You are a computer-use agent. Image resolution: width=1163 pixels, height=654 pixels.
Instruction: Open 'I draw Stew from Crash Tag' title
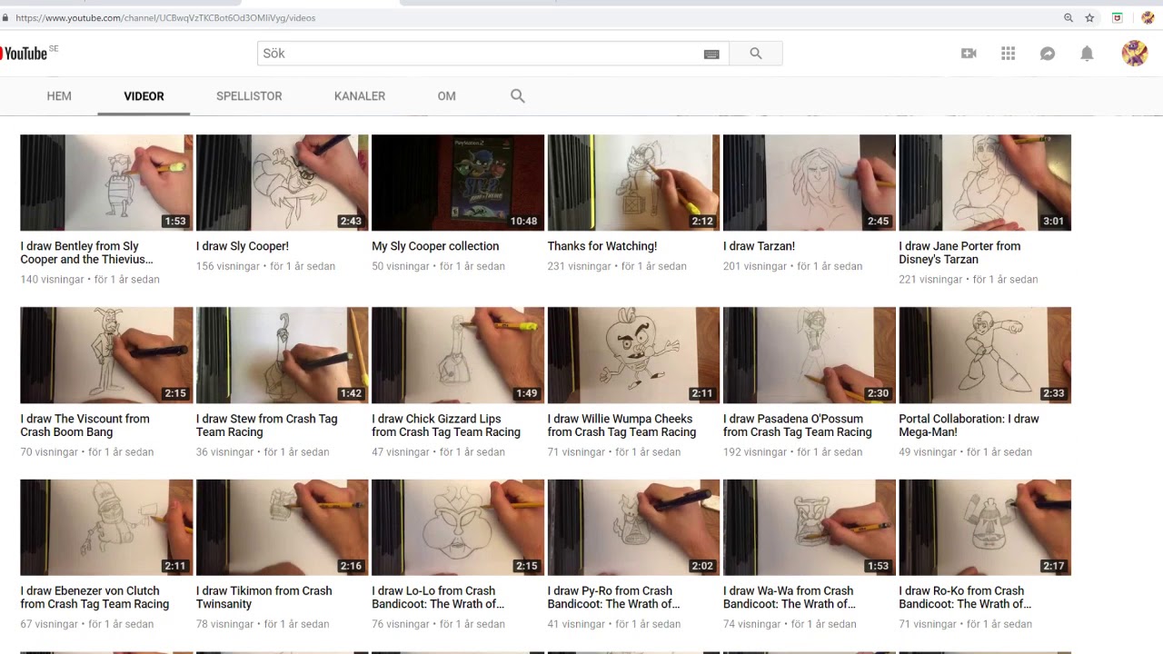pyautogui.click(x=266, y=425)
